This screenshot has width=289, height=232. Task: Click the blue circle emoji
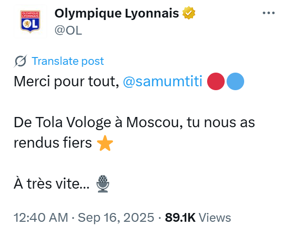pos(235,81)
